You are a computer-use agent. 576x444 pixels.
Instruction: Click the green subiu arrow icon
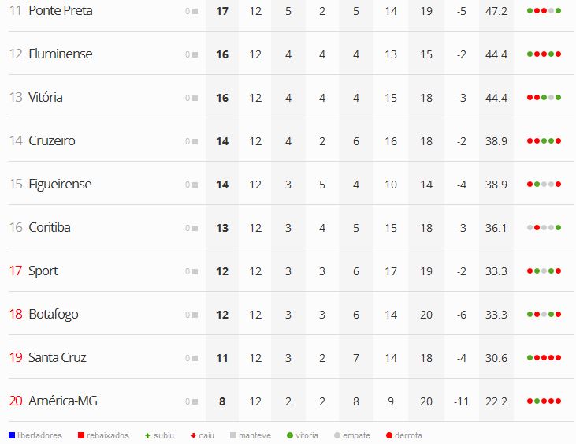click(147, 436)
